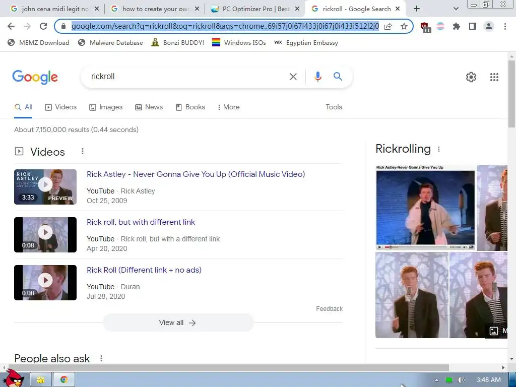Switch to the News results tab

click(x=149, y=107)
